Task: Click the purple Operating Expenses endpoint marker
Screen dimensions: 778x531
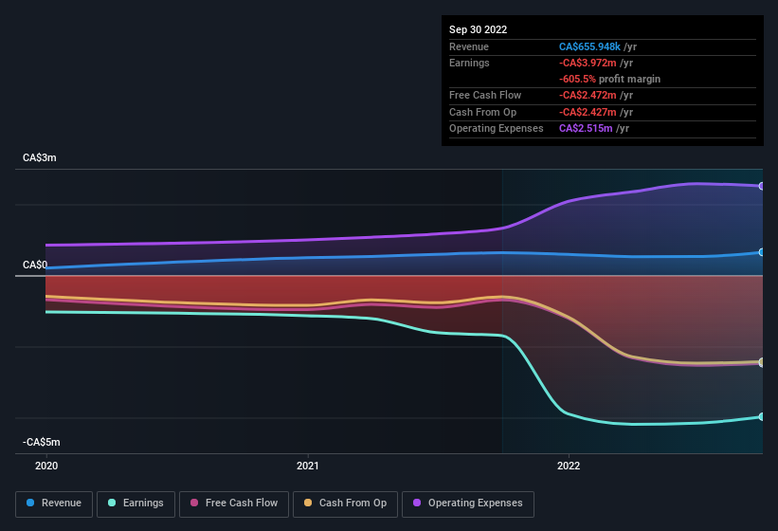Action: pos(761,186)
